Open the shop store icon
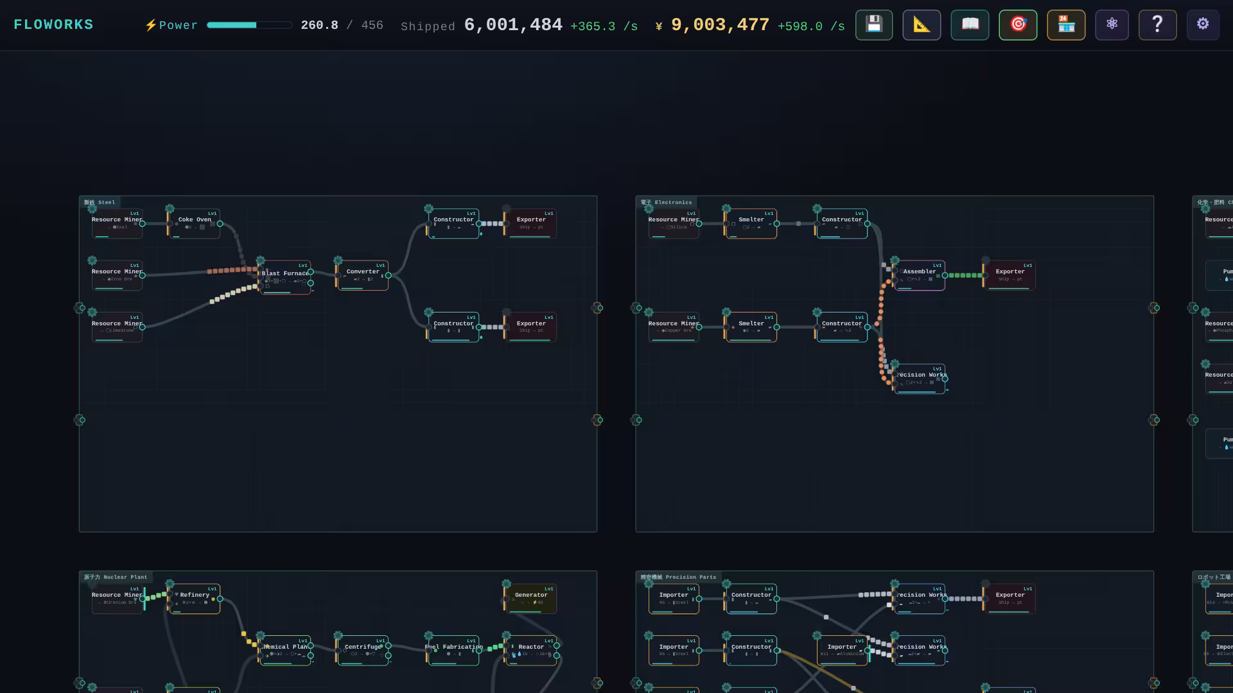The image size is (1233, 693). click(1066, 25)
